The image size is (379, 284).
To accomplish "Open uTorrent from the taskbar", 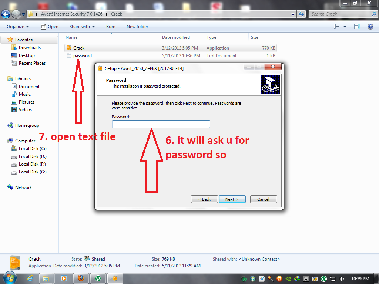I will (x=98, y=278).
